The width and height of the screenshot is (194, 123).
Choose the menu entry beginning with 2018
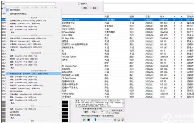pyautogui.click(x=34, y=112)
